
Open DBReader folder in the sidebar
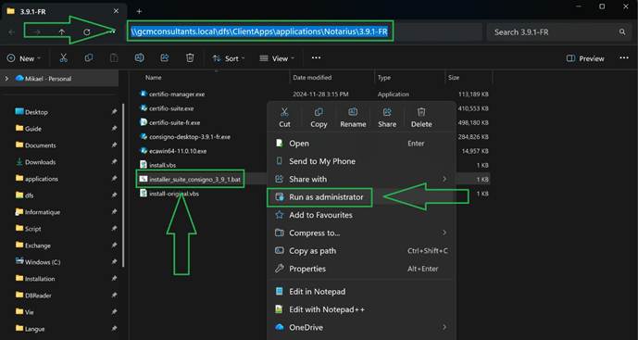pos(38,296)
